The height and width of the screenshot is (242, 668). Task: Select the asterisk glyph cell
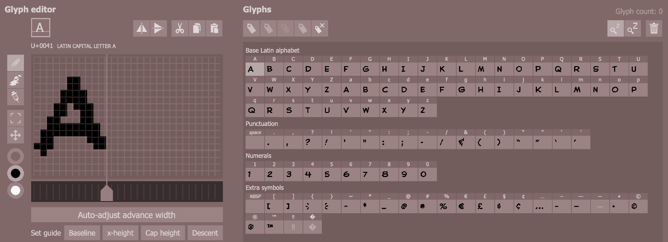pyautogui.click(x=370, y=203)
